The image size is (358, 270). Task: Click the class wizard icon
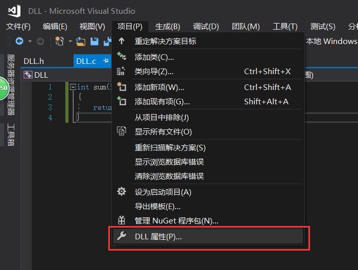pyautogui.click(x=121, y=71)
